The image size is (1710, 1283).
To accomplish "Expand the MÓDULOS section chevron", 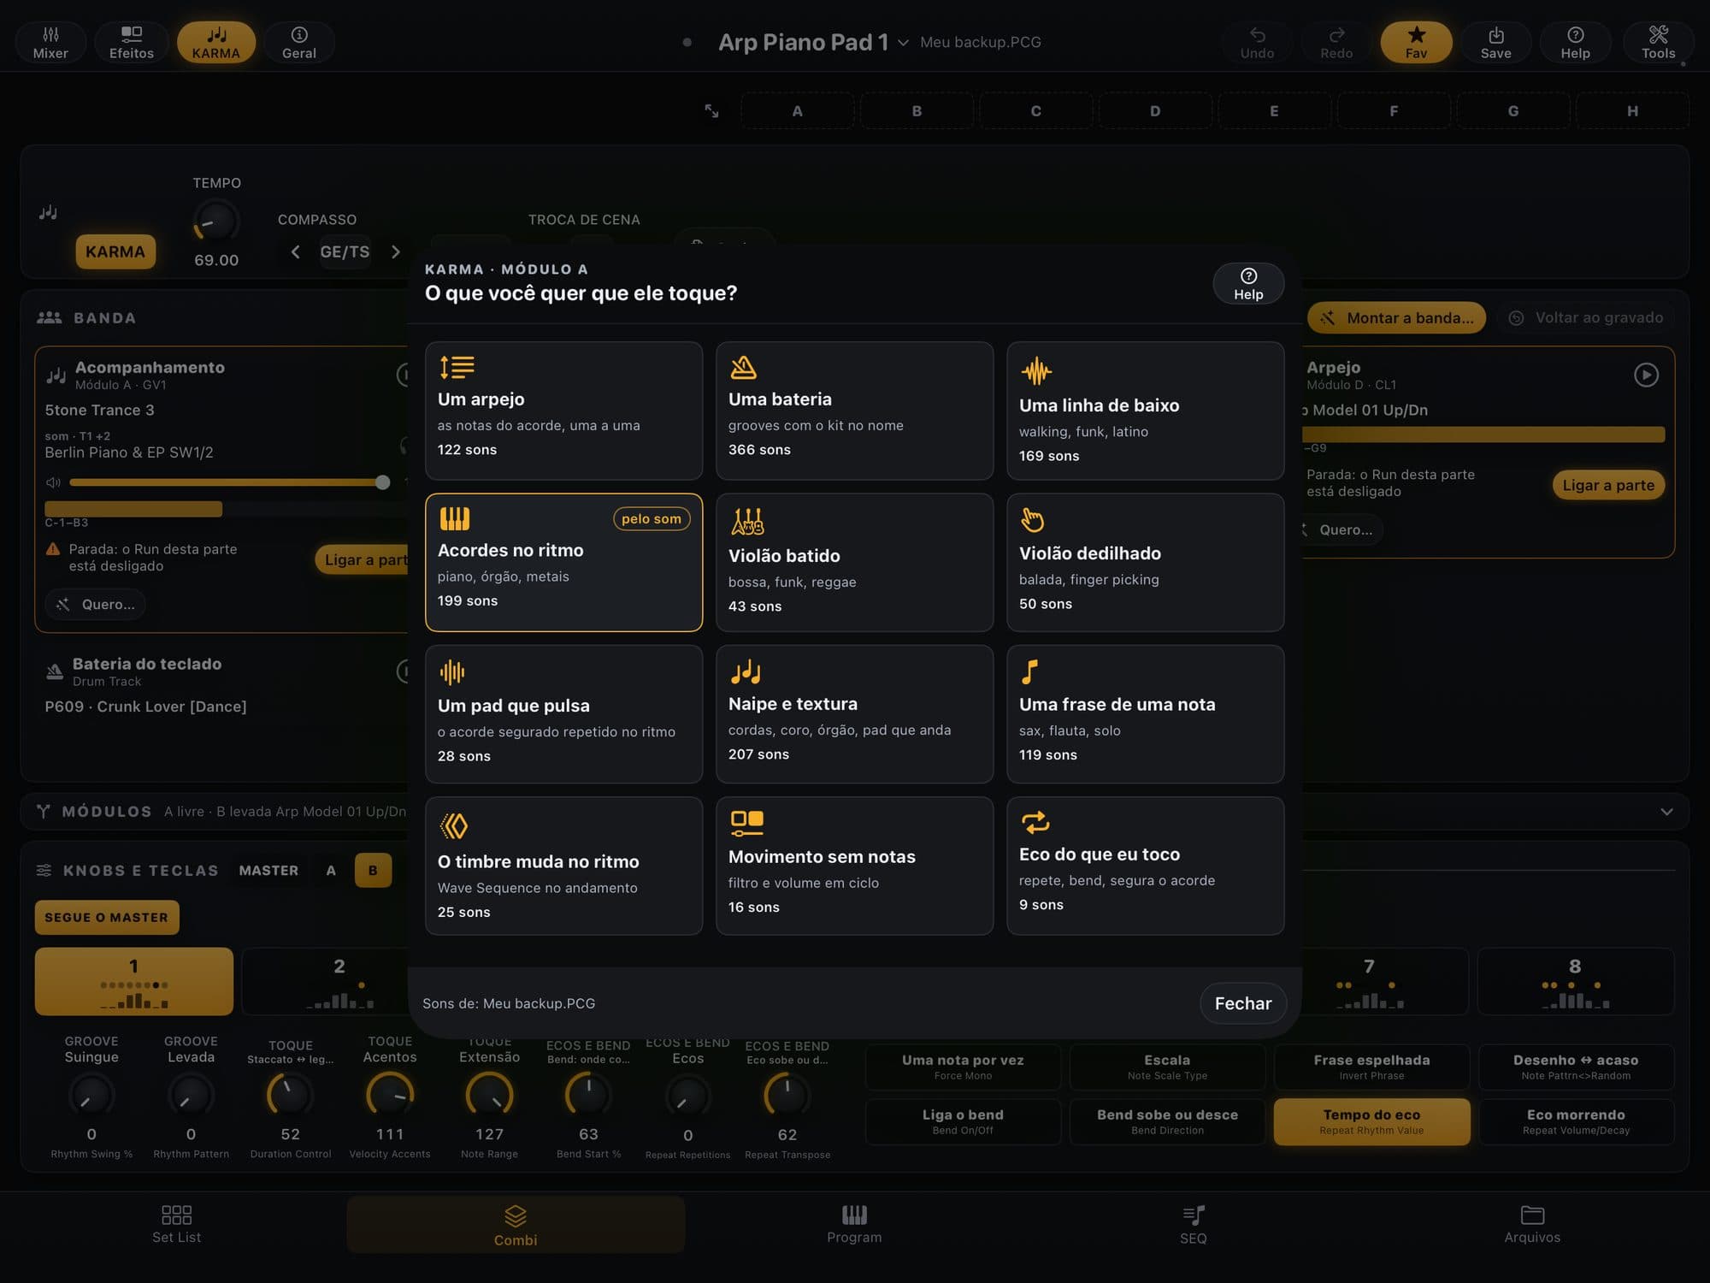I will coord(1666,812).
